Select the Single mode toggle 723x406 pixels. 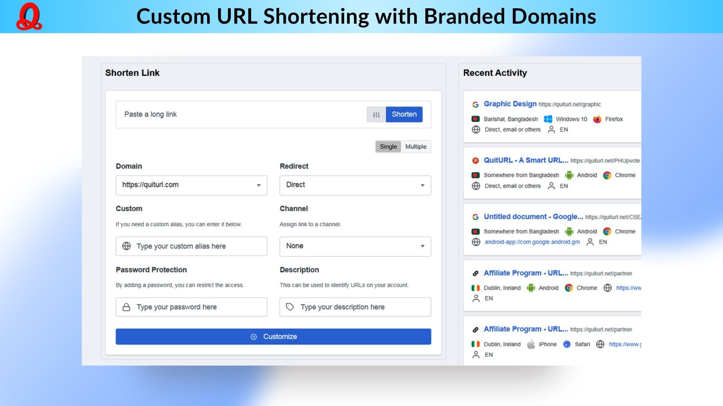point(388,147)
